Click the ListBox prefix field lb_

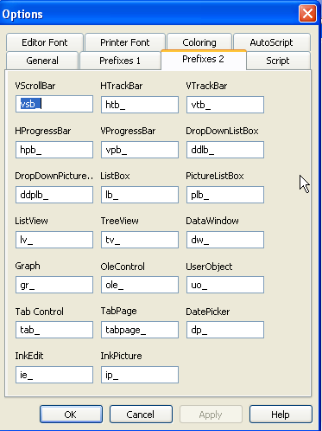[x=140, y=195]
